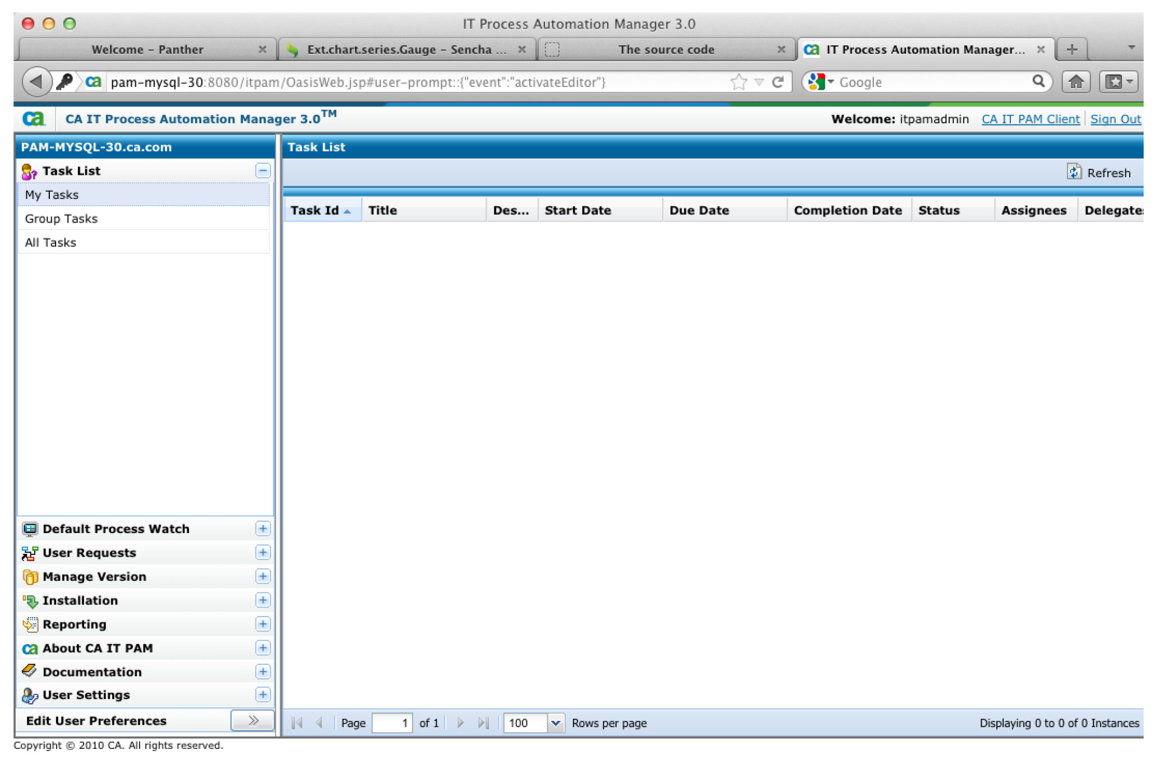Click the Installation icon in the sidebar

(29, 600)
